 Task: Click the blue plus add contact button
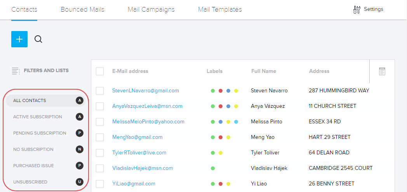point(19,39)
